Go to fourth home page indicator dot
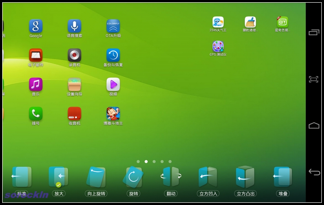 click(162, 162)
